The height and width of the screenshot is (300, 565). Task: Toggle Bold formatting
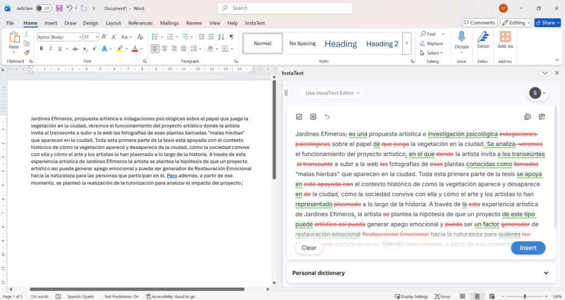point(40,49)
